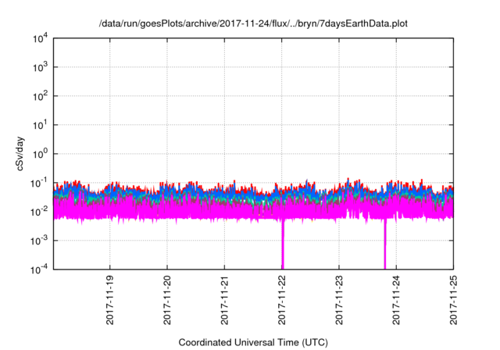Click the cSv/day y-axis label
The image size is (500, 350).
tap(20, 154)
